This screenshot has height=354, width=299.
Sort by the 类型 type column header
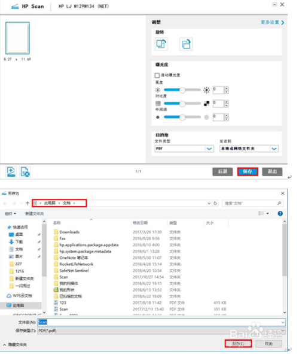(173, 223)
